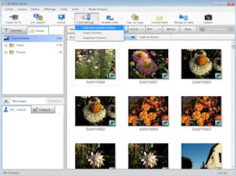Viewport: 236px width, 176px height.
Task: Click the thumbnail grid view icon
Action: pyautogui.click(x=202, y=29)
